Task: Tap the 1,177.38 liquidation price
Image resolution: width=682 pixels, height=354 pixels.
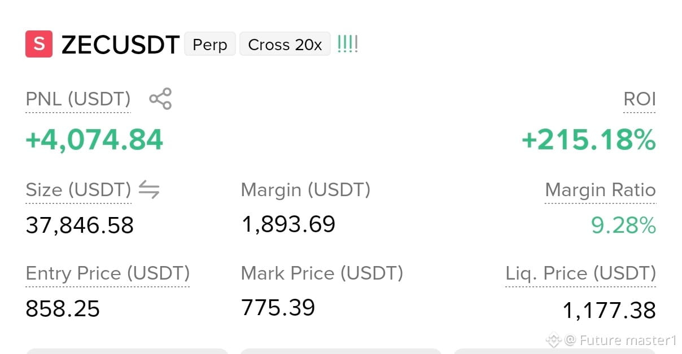Action: coord(609,310)
